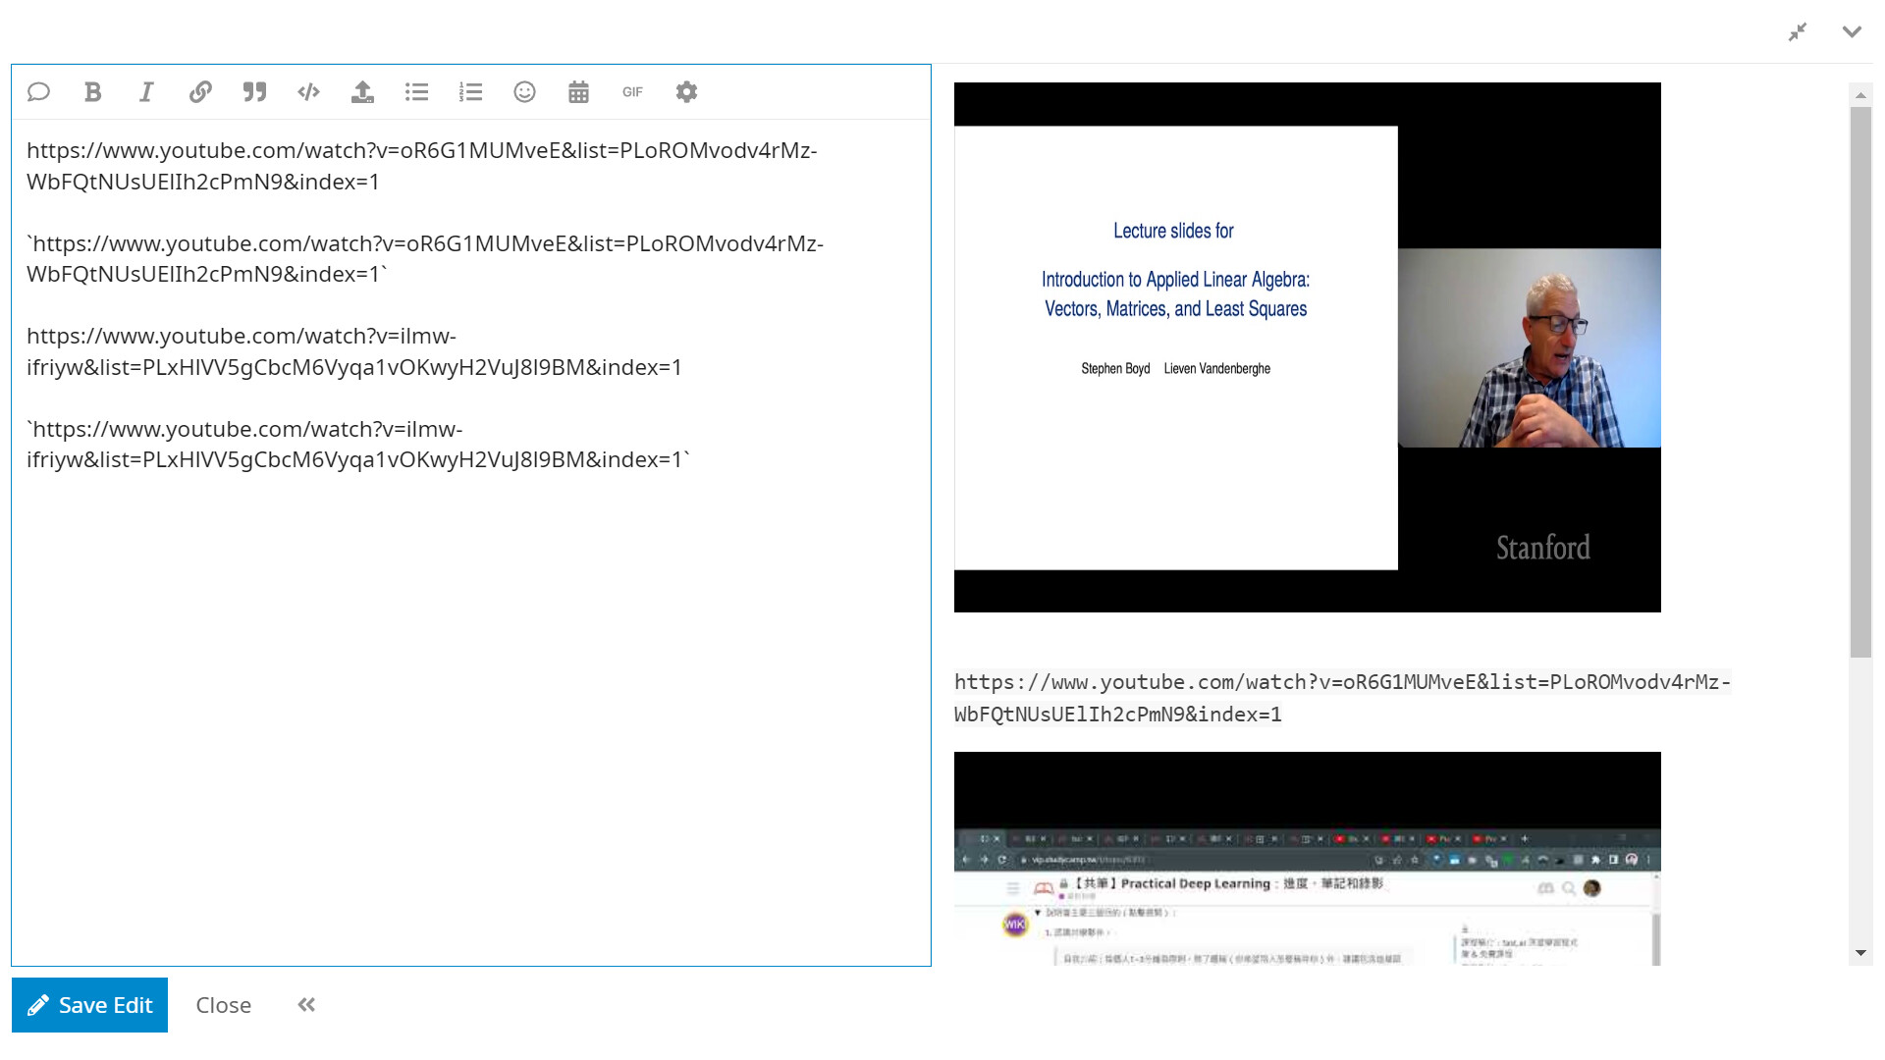
Task: Click the Stanford lecture video thumbnail
Action: click(x=1307, y=347)
